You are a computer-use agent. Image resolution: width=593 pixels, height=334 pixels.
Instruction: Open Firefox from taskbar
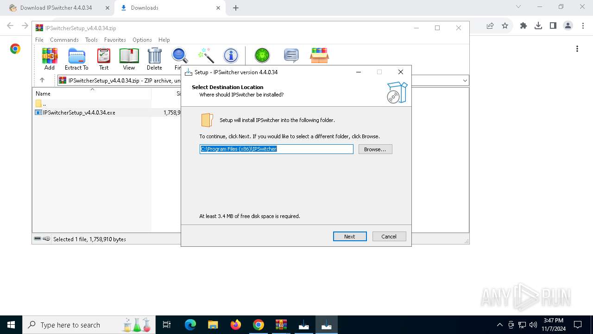coord(236,325)
